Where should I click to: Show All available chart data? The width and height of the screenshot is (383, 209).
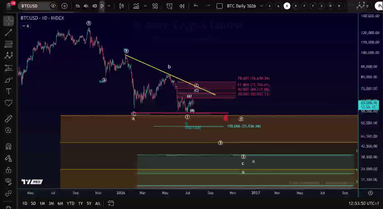[98, 203]
